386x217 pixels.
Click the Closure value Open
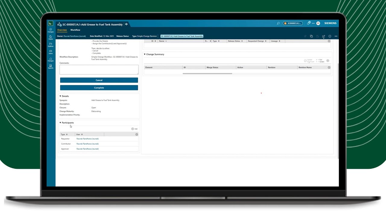pos(94,108)
